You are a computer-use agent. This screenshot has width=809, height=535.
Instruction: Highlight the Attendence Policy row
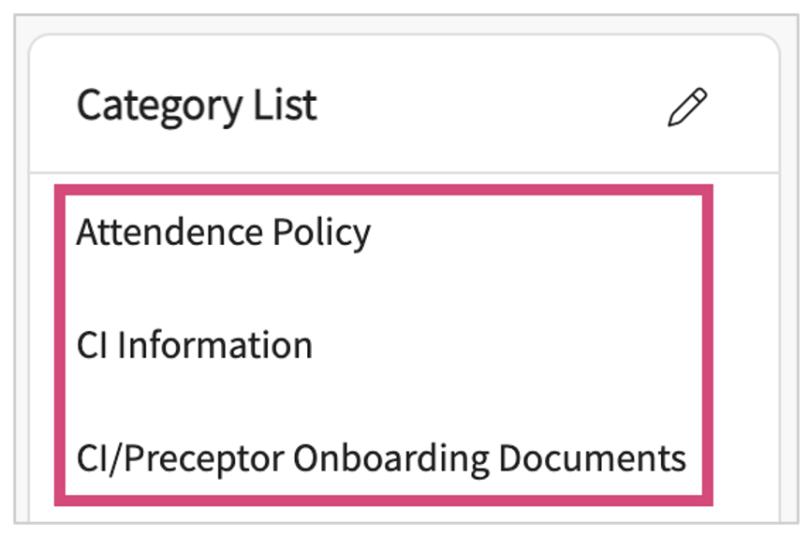tap(224, 232)
